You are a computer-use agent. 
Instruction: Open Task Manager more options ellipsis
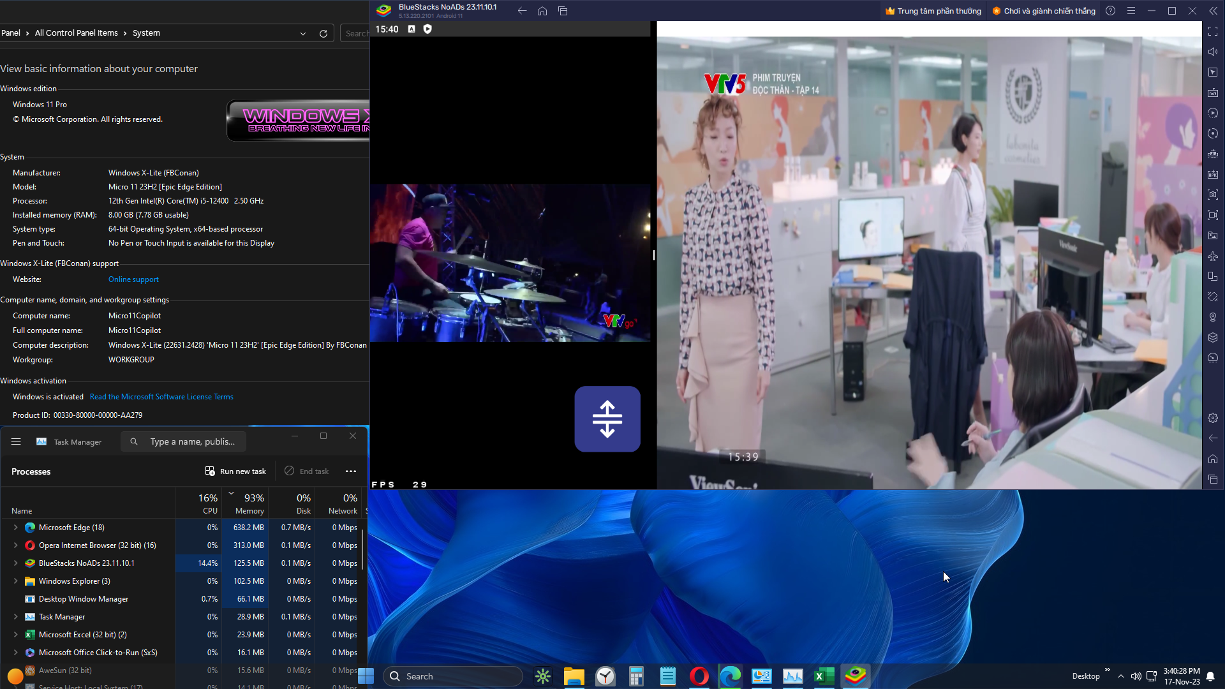click(x=351, y=471)
